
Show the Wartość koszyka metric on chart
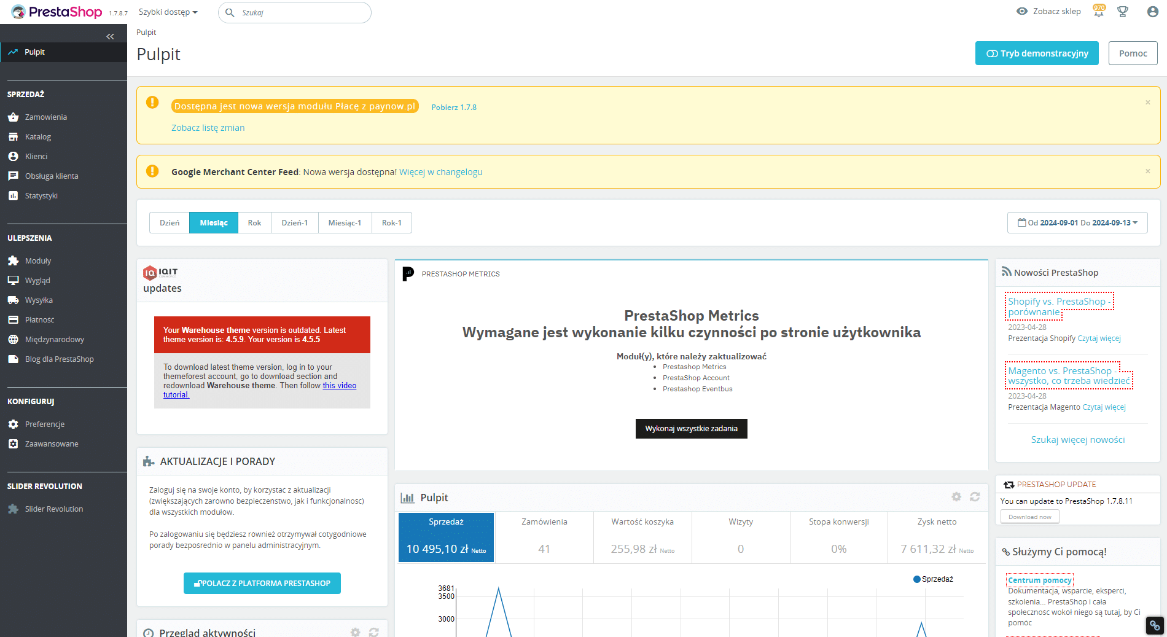pos(642,537)
